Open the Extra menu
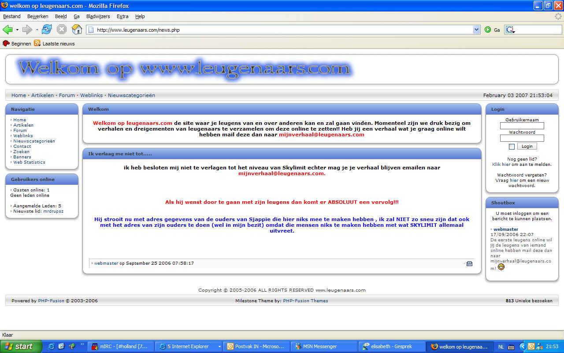The width and height of the screenshot is (564, 353). tap(122, 16)
